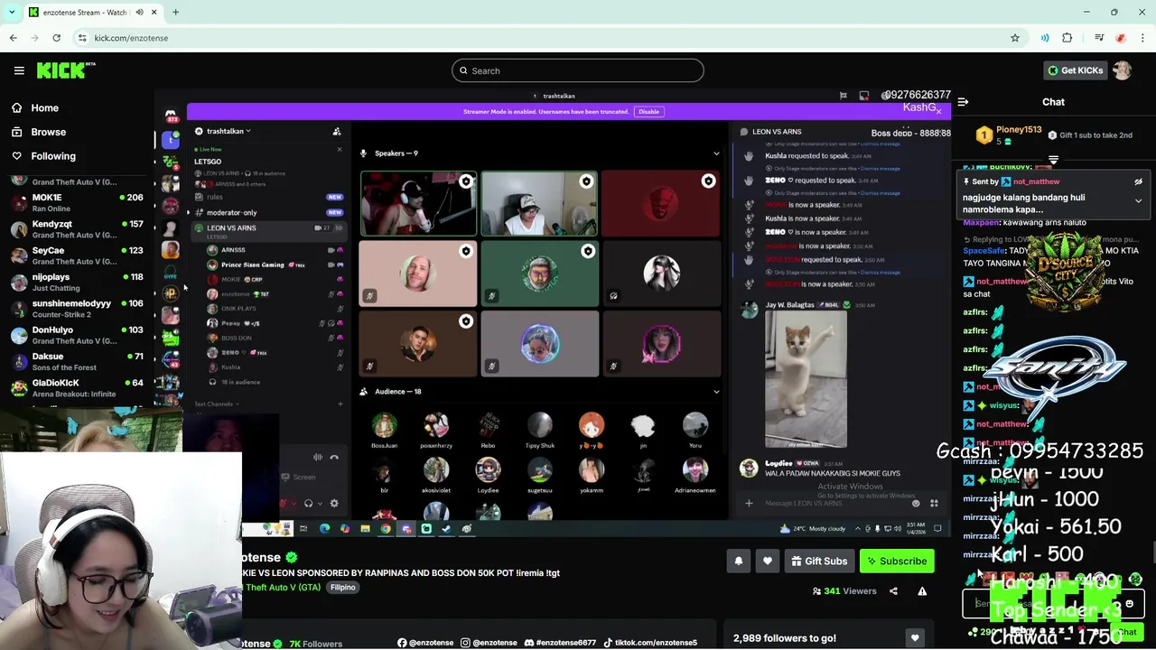Screen dimensions: 1156x650
Task: Expand the gift leaderboard handle
Action: point(1053,160)
